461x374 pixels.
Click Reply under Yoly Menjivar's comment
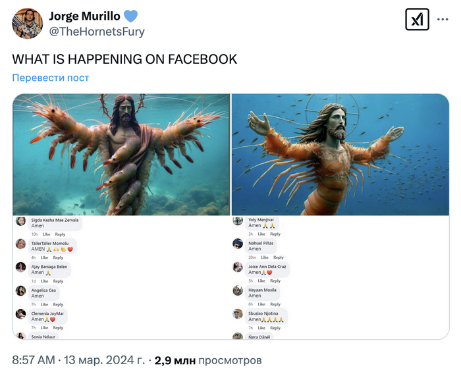tap(275, 234)
